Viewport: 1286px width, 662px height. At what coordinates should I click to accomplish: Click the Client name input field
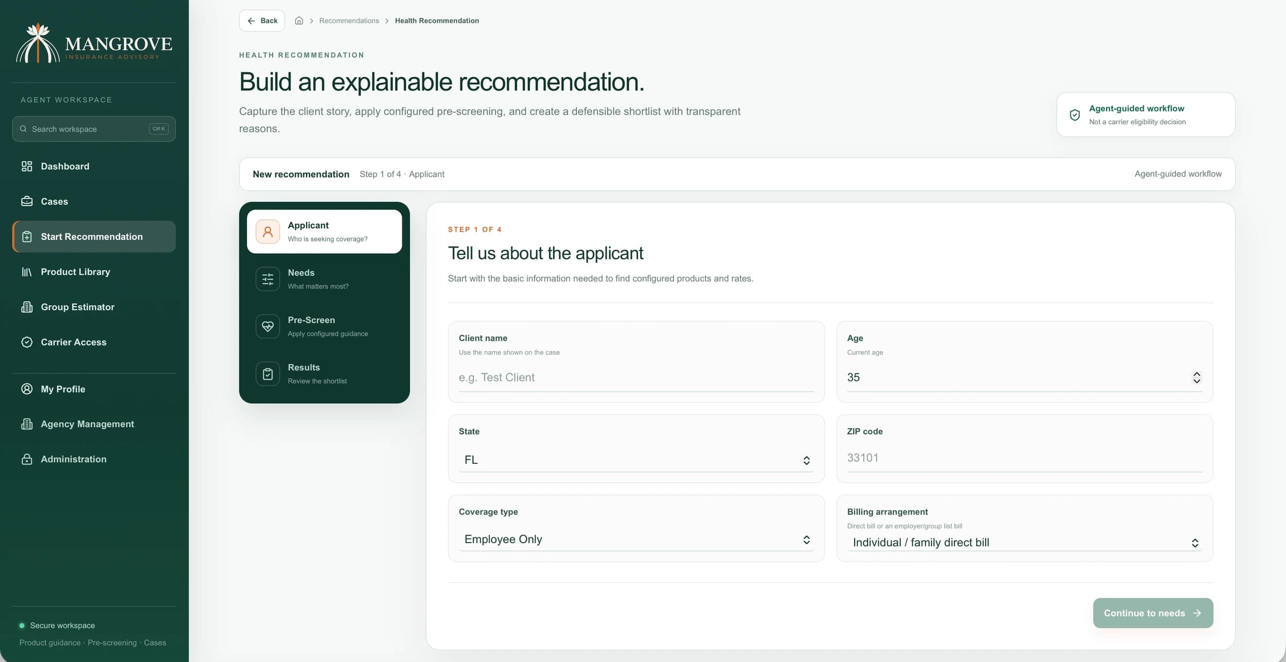pyautogui.click(x=636, y=378)
